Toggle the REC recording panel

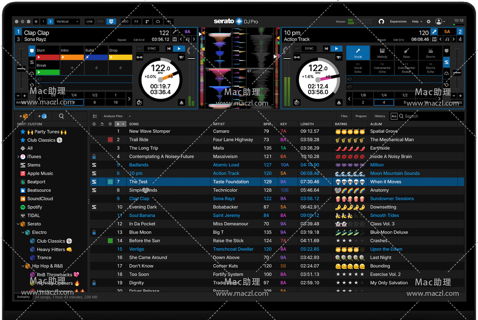[x=126, y=22]
